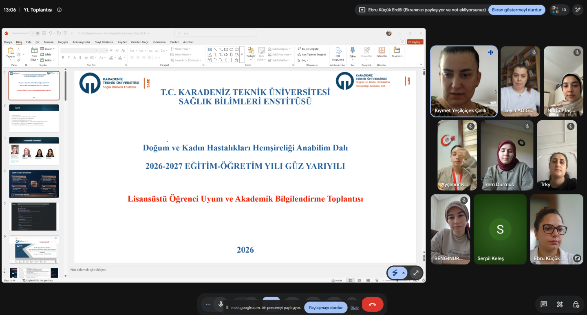This screenshot has width=587, height=315.
Task: Click the Yapıştır paste icon
Action: pyautogui.click(x=10, y=51)
